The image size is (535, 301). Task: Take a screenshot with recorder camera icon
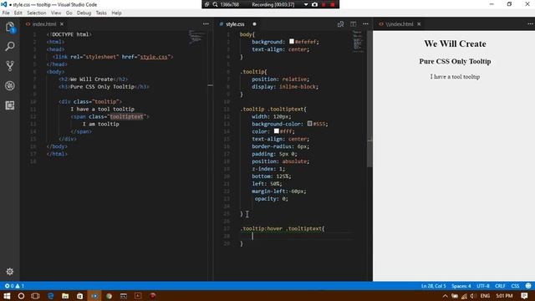click(314, 4)
